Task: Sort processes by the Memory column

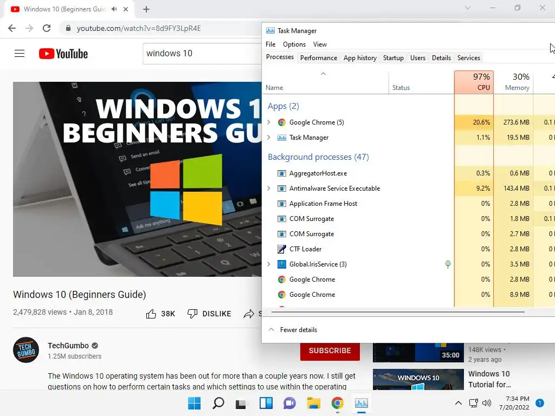Action: pos(514,82)
